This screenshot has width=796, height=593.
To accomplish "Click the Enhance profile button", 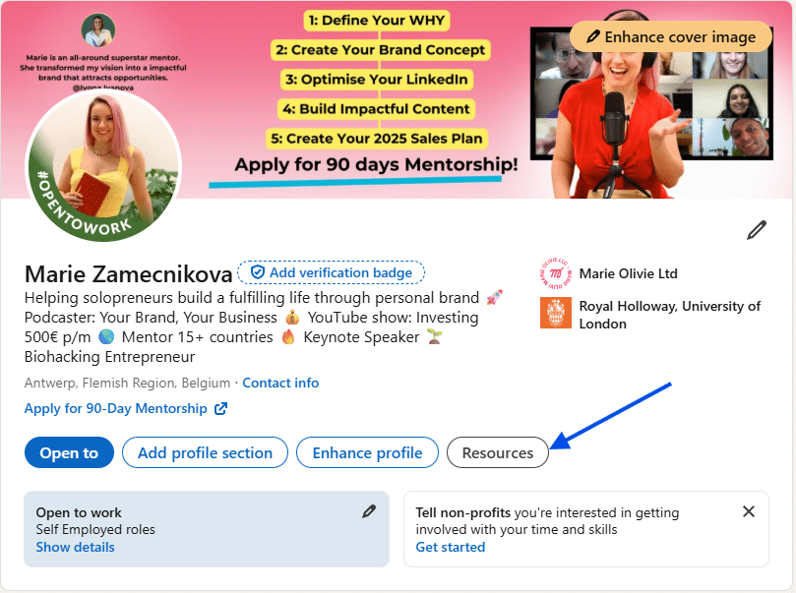I will [368, 452].
